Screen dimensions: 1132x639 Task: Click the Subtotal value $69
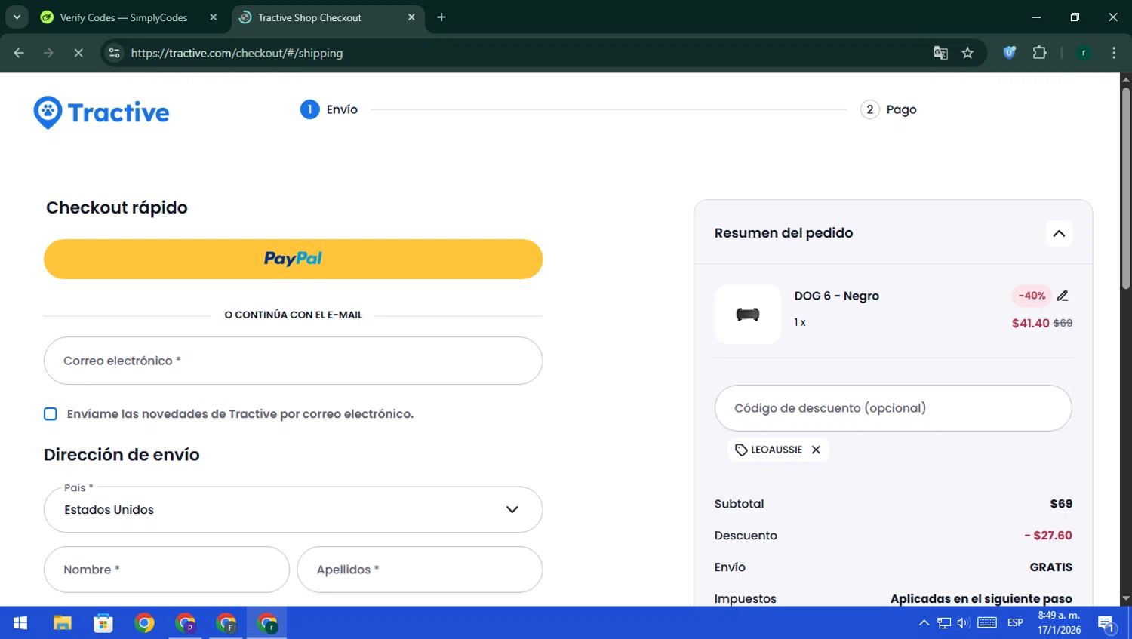[x=1060, y=504]
